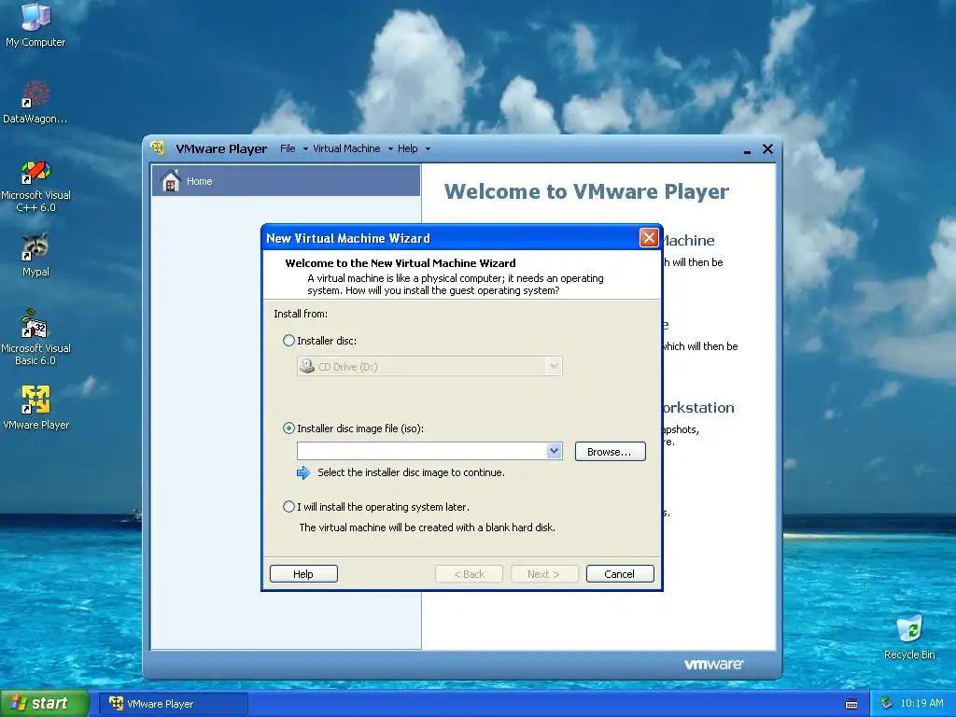The height and width of the screenshot is (717, 956).
Task: Click the ISO image file path field
Action: [422, 451]
